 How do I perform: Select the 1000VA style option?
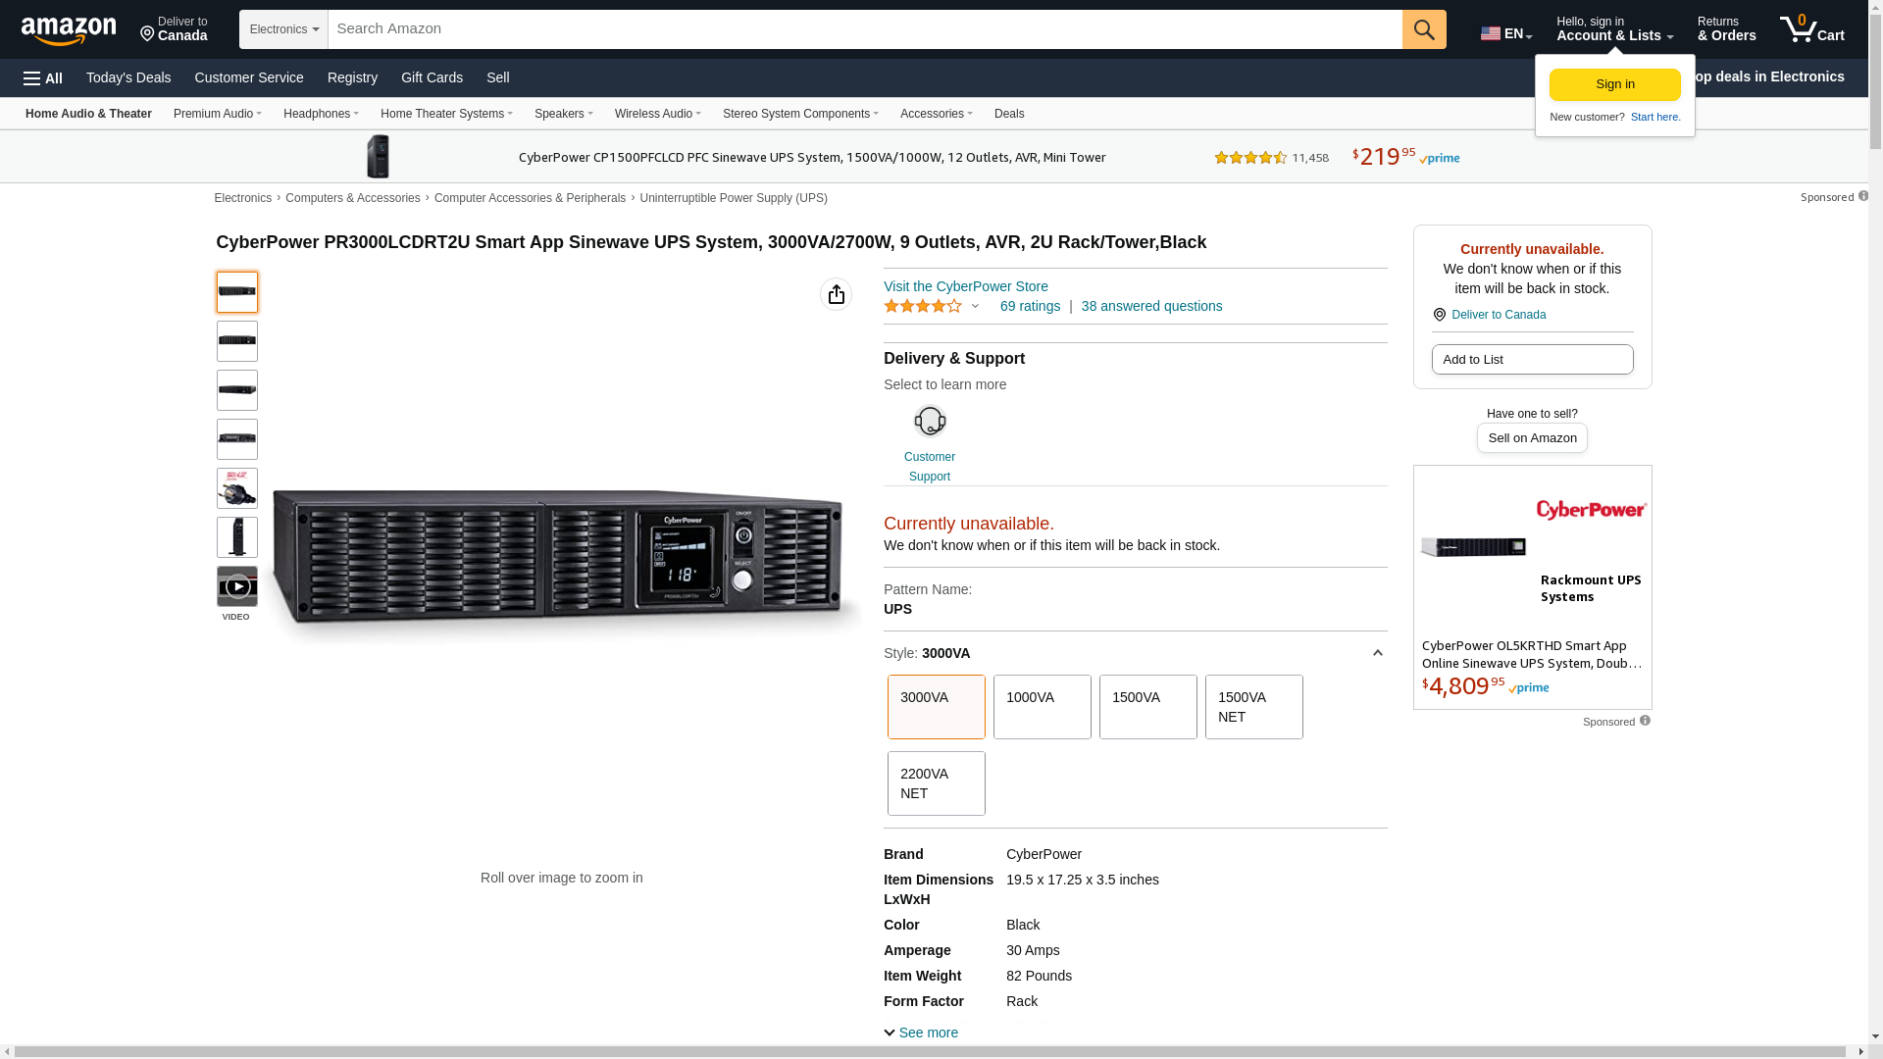coord(1042,706)
